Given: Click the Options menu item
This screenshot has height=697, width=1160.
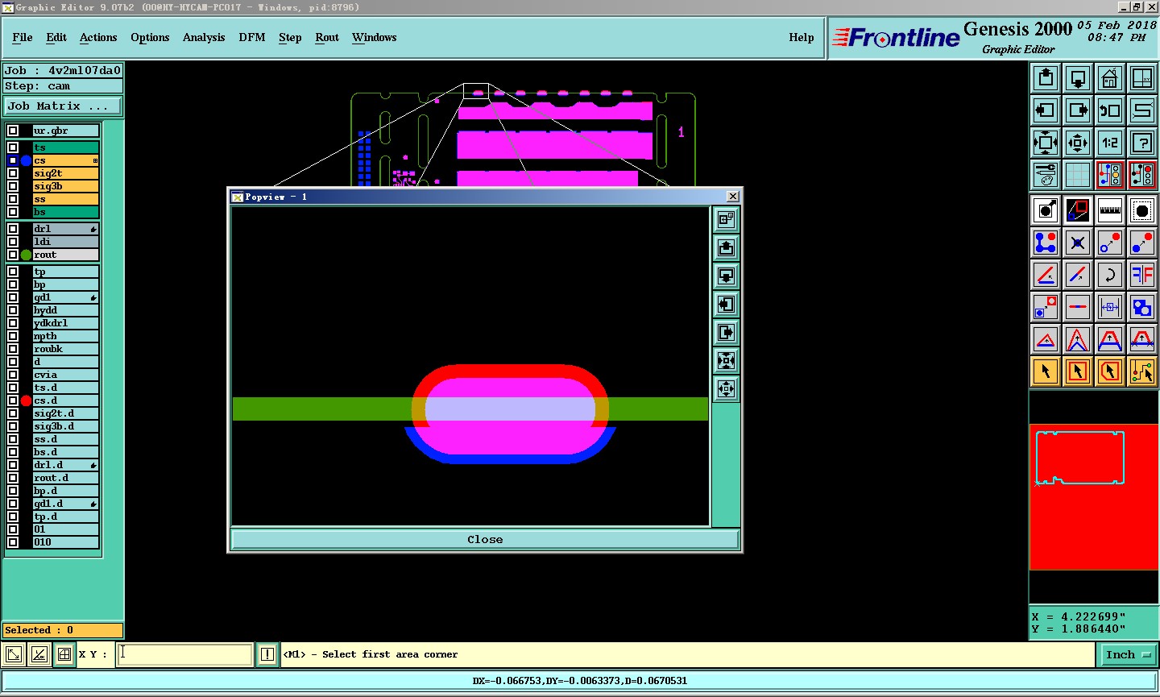Looking at the screenshot, I should [150, 37].
